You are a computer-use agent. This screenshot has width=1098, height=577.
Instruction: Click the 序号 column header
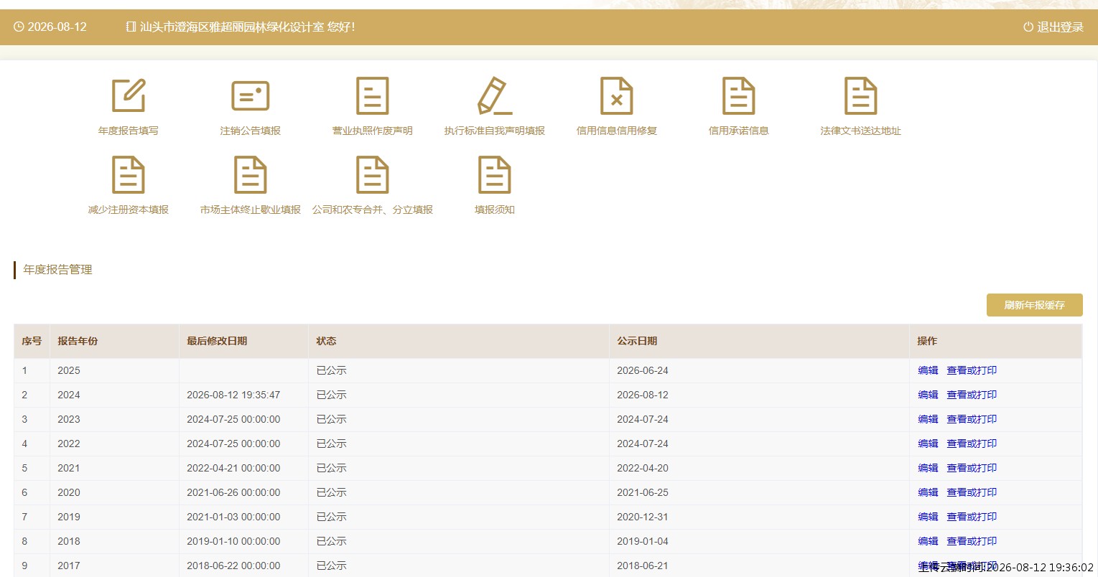tap(32, 341)
